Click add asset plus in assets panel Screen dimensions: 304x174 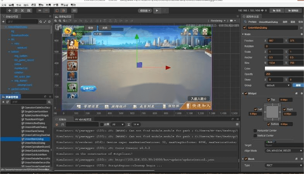(3, 102)
